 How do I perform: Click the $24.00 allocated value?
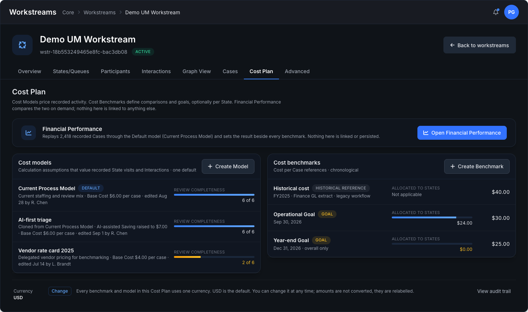[465, 223]
